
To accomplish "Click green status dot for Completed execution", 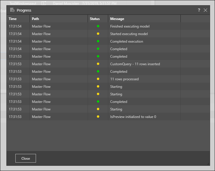I will pyautogui.click(x=98, y=41).
